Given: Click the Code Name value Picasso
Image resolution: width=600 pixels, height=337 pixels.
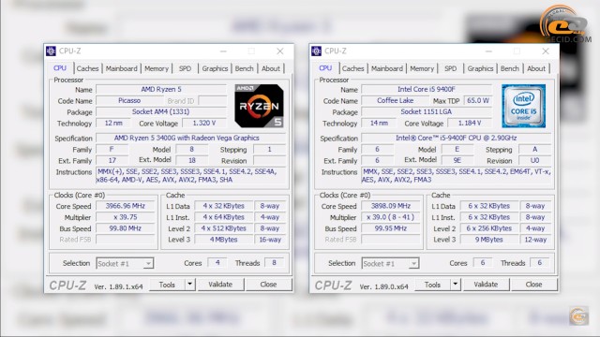Looking at the screenshot, I should [x=129, y=100].
